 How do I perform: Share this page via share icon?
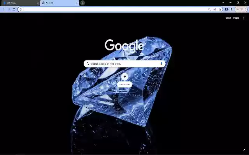point(215,9)
